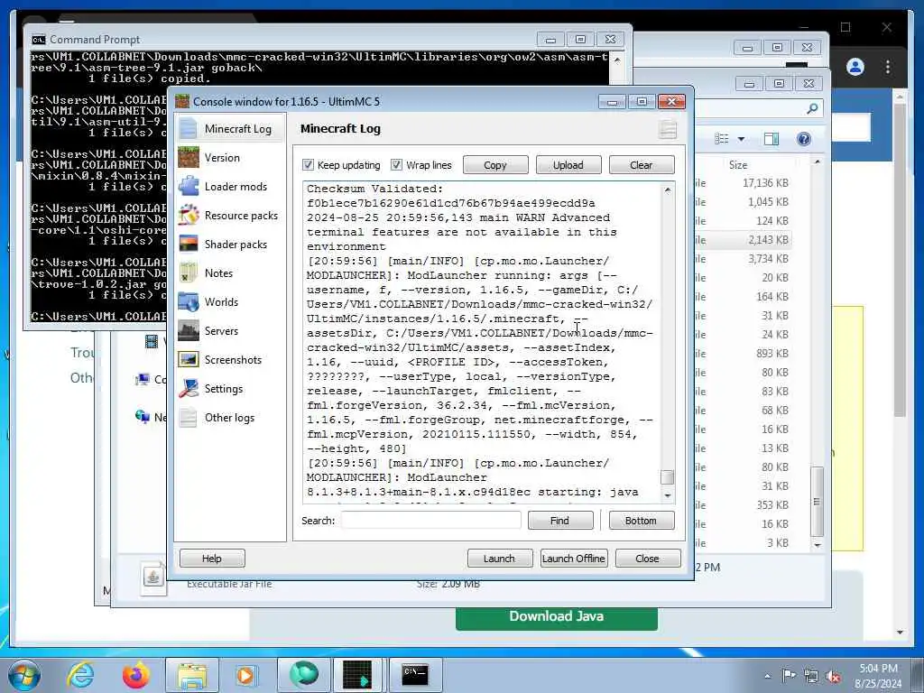
Task: Click the Other logs icon
Action: (x=188, y=417)
